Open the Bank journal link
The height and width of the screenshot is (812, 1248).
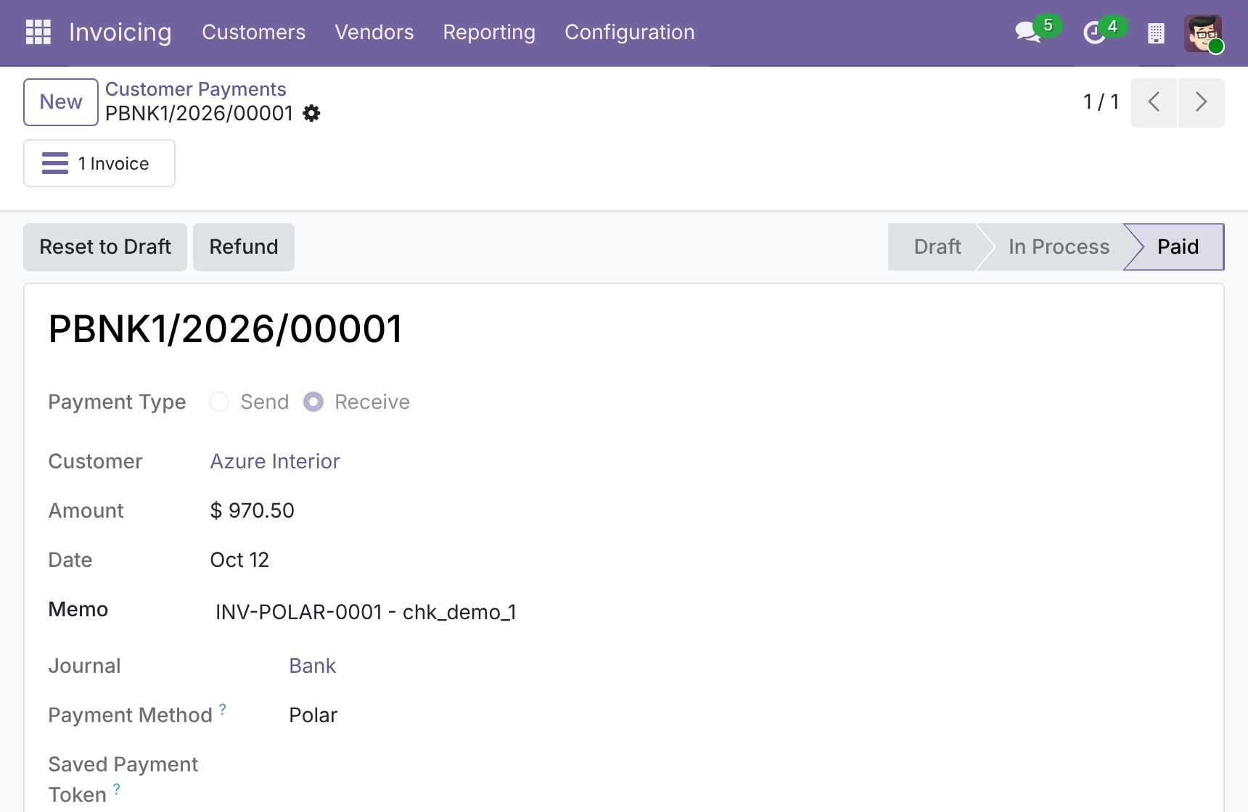click(x=313, y=666)
